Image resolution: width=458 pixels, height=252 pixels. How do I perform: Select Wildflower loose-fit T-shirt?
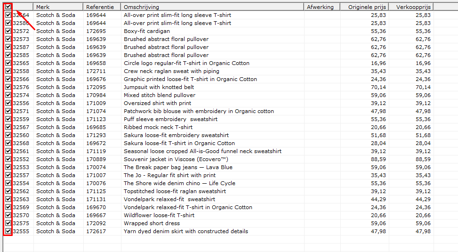(159, 215)
